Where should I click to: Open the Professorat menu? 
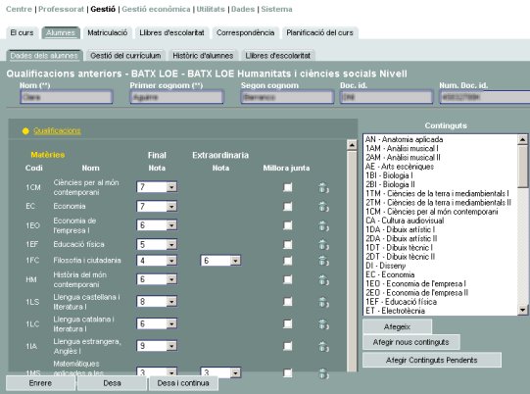click(61, 9)
